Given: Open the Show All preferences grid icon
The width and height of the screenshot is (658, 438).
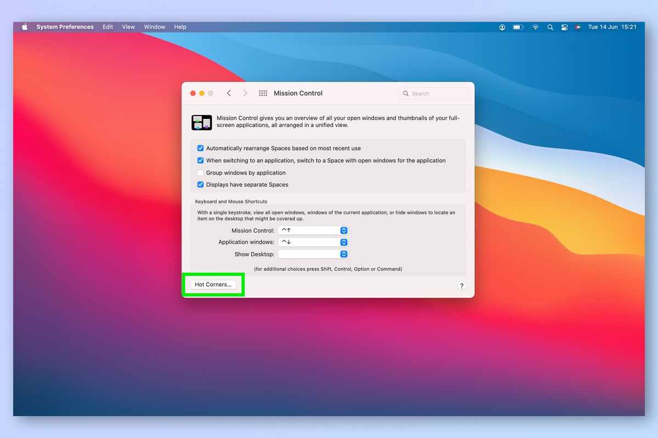Looking at the screenshot, I should (x=263, y=93).
